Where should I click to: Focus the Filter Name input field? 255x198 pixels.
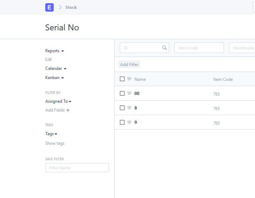[77, 168]
